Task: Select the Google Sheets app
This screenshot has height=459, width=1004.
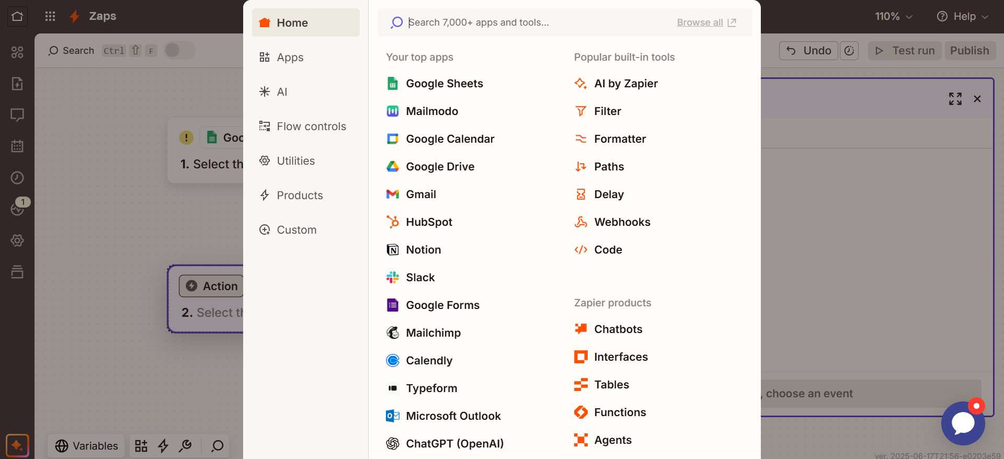Action: pyautogui.click(x=435, y=84)
